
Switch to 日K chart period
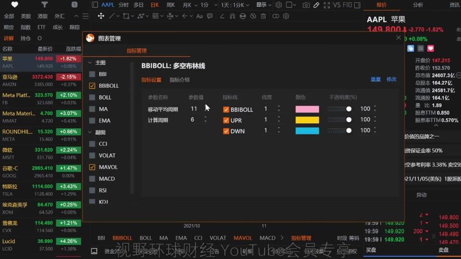pyautogui.click(x=155, y=5)
